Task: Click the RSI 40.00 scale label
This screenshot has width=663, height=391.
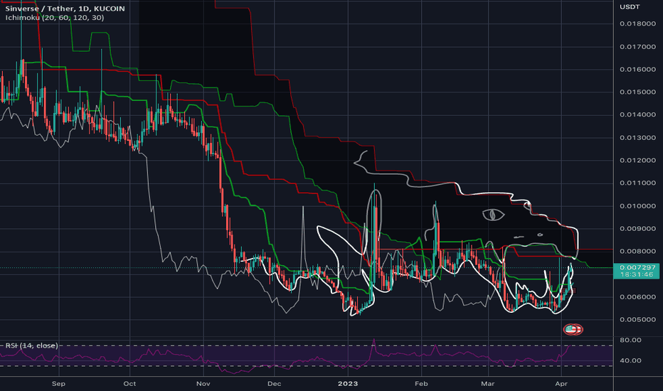Action: (x=630, y=360)
